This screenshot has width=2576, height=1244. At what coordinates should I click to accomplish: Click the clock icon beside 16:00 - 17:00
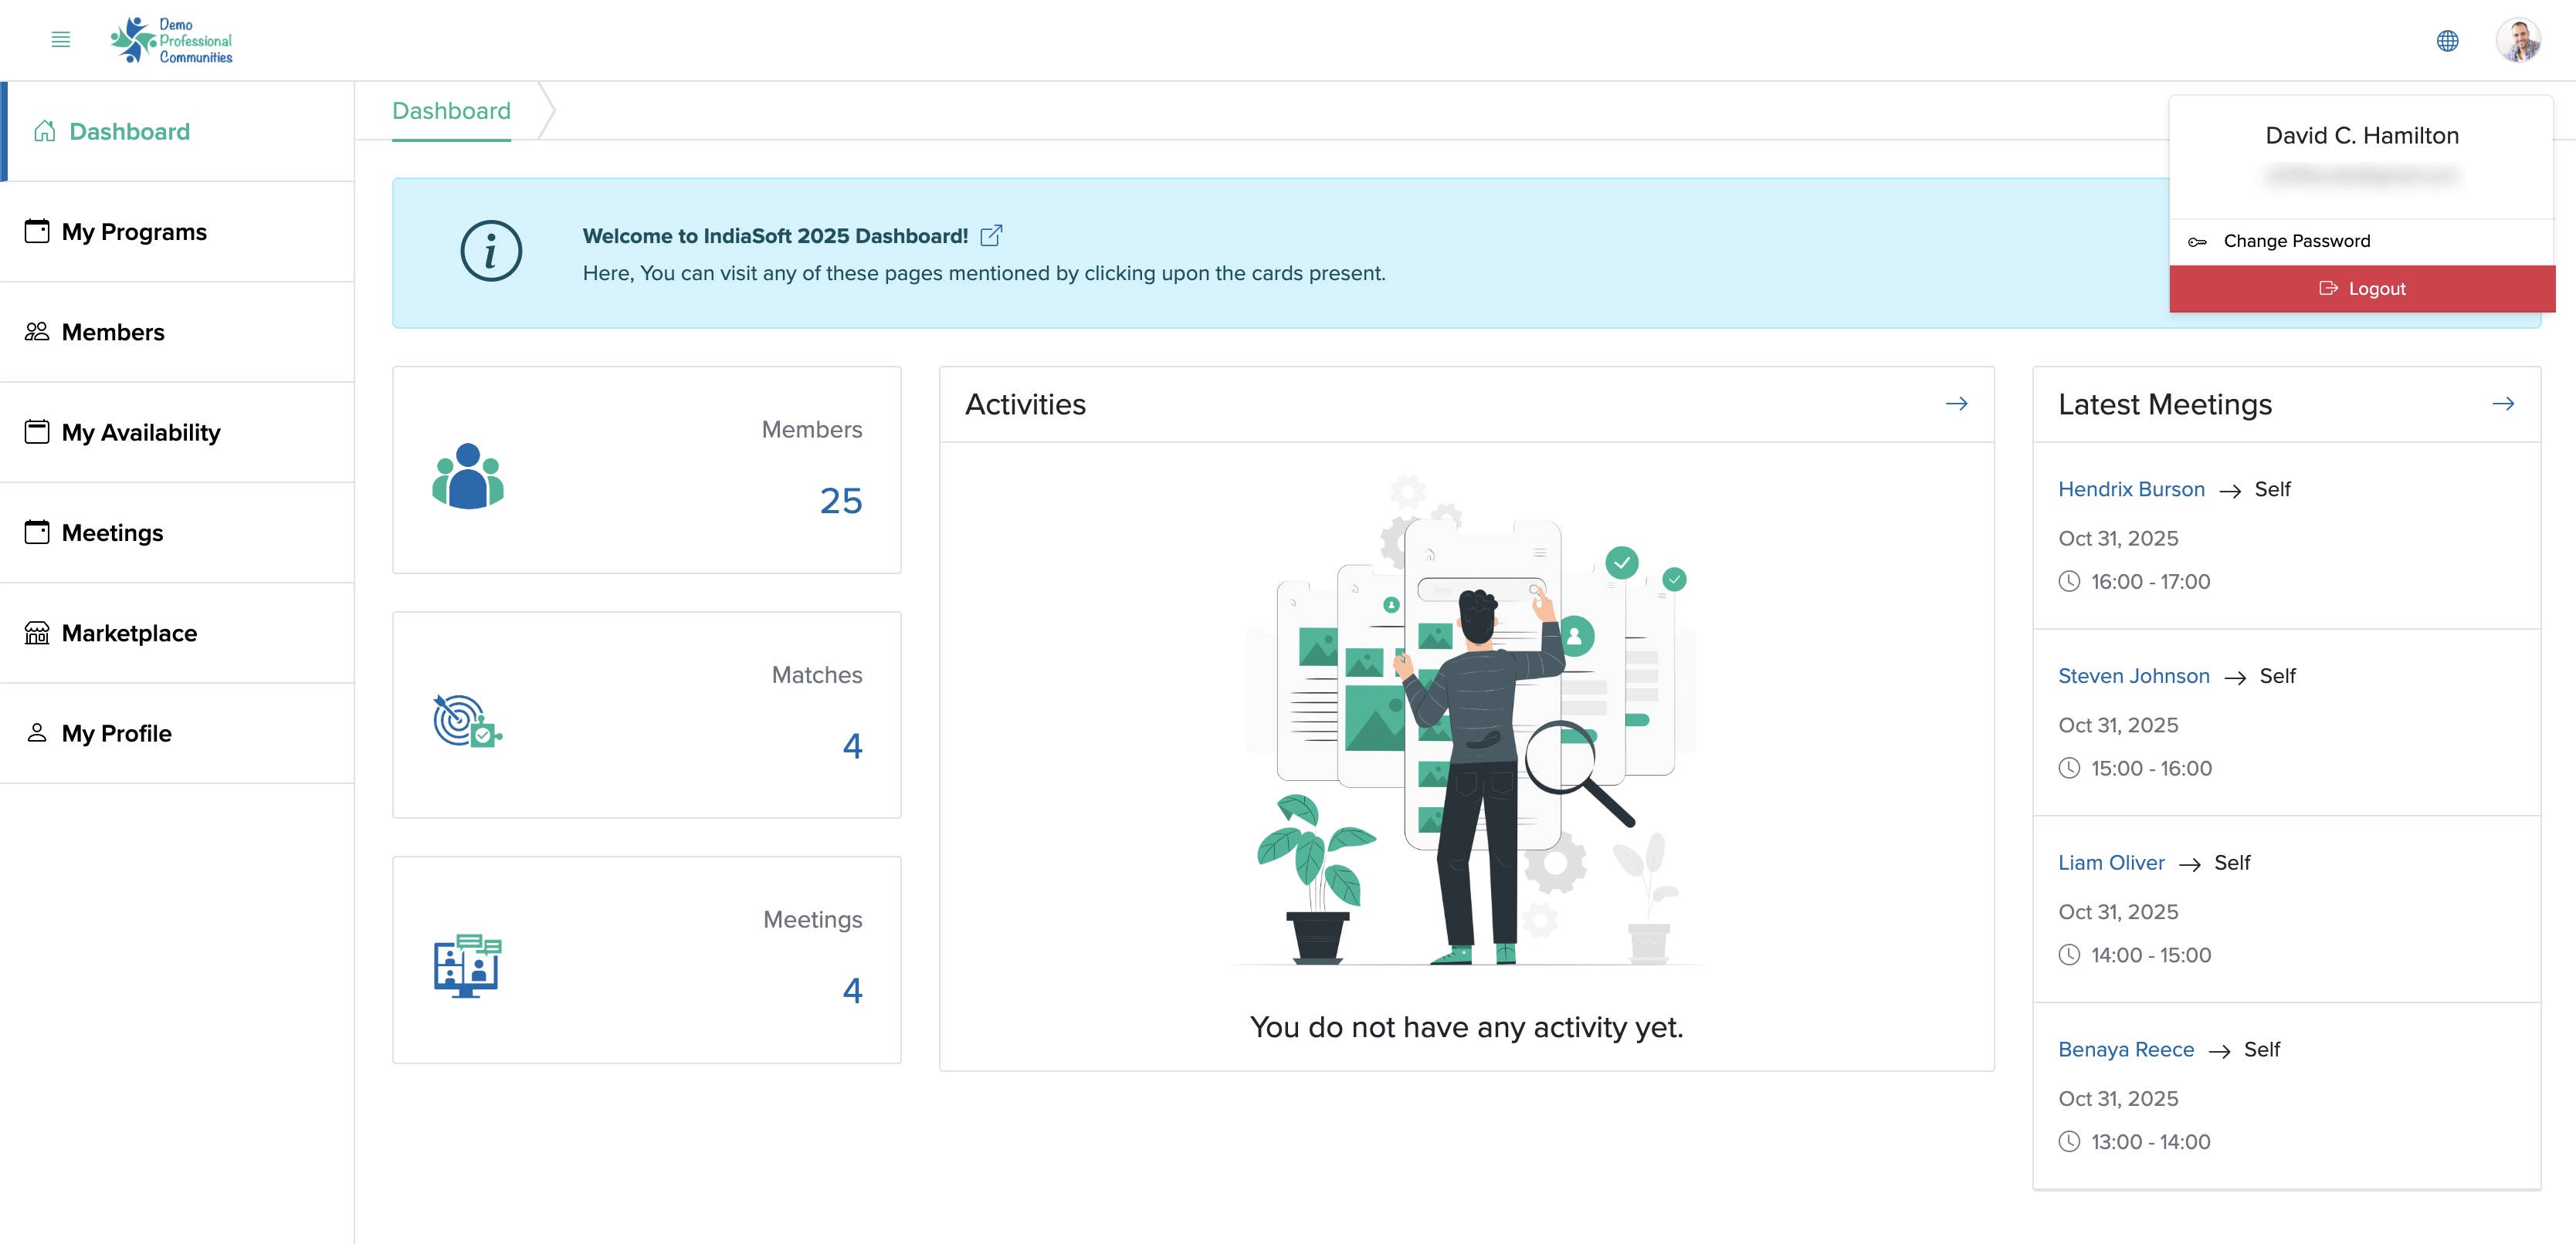(2069, 582)
